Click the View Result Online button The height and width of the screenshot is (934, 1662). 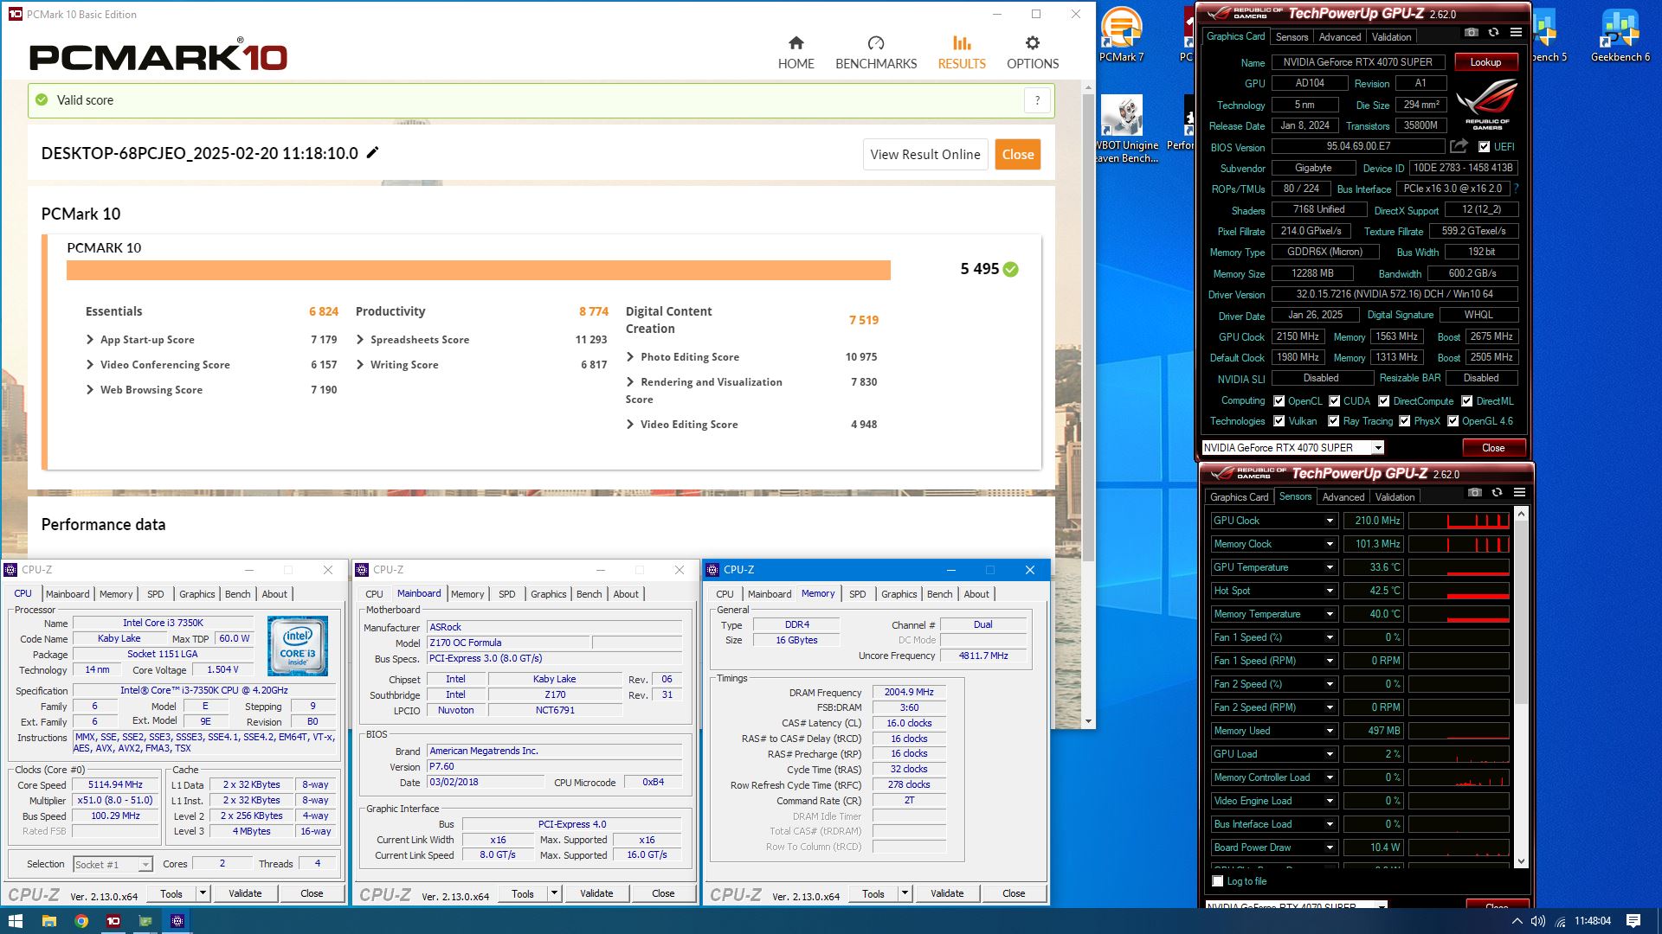tap(924, 154)
